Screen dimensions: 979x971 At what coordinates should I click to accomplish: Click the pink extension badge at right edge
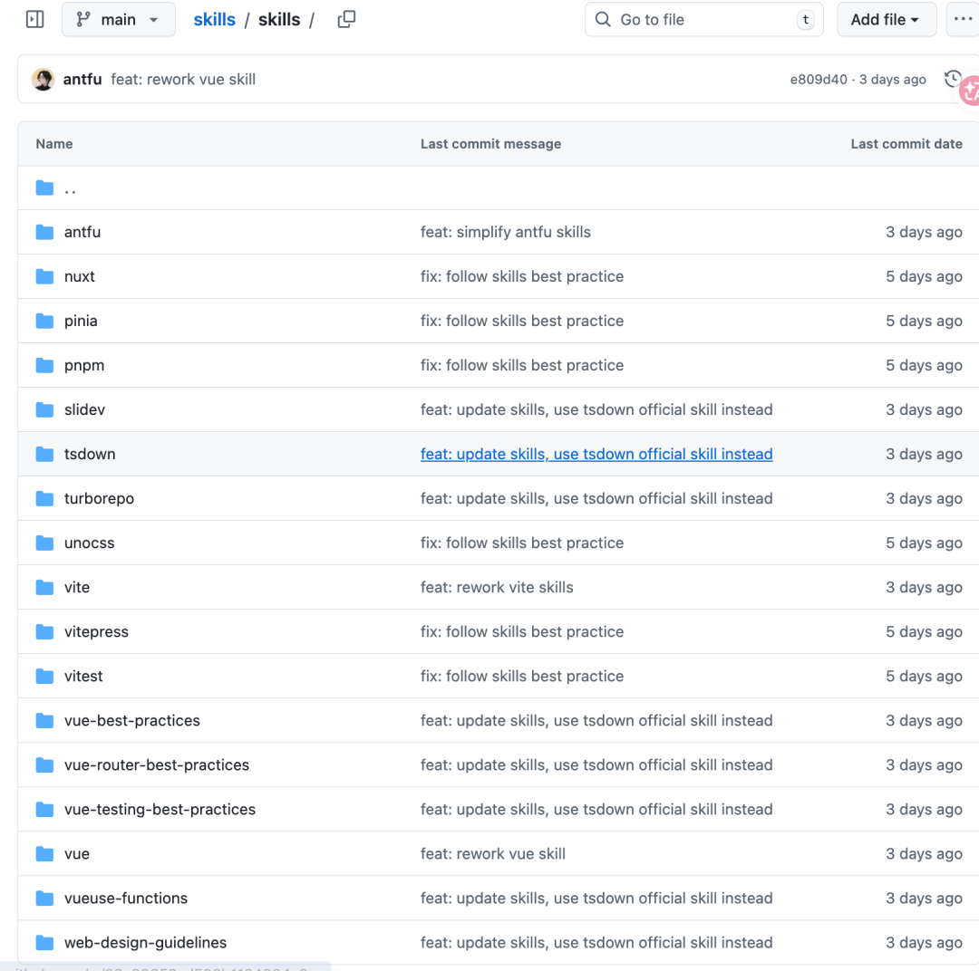pos(970,91)
